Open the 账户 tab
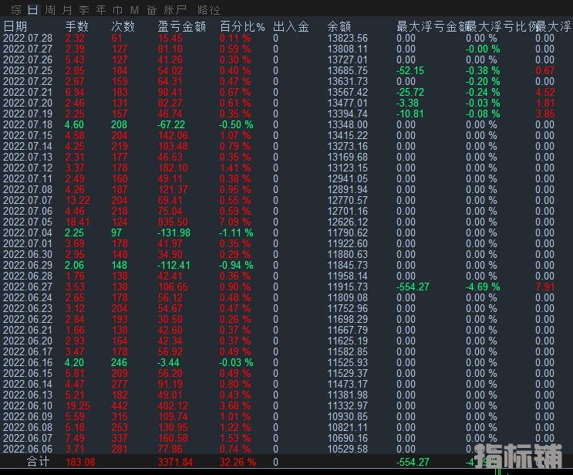Screen dimensions: 573x475 click(175, 10)
